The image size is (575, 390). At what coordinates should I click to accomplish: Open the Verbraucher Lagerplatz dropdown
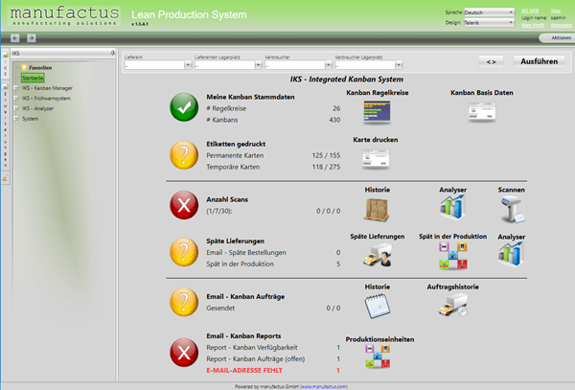[x=399, y=65]
